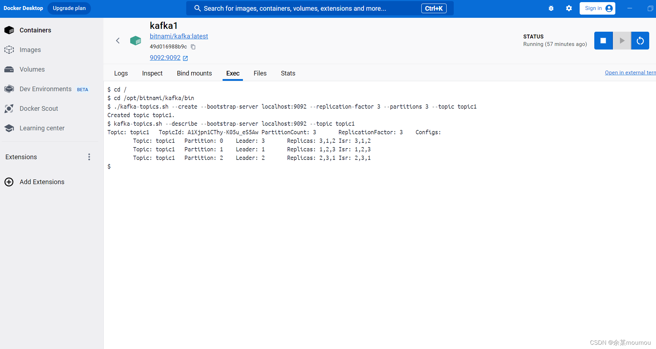
Task: Click the 'Partition: 0' output row
Action: coord(252,141)
